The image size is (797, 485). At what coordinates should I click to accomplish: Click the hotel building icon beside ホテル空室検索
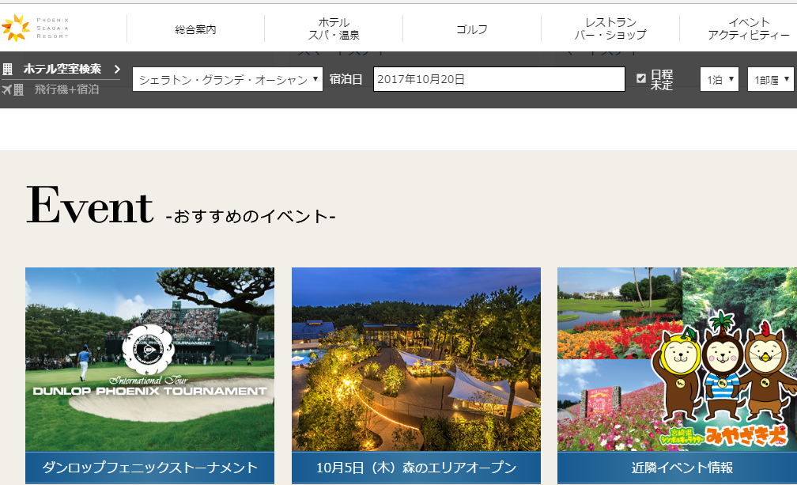pos(8,69)
